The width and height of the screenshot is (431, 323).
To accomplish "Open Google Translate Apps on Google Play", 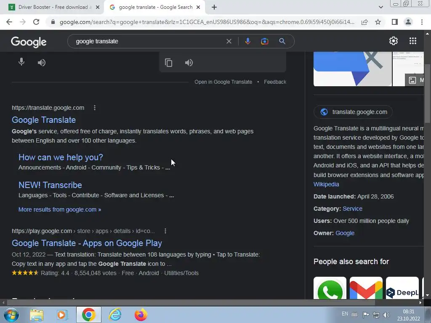I will [87, 243].
